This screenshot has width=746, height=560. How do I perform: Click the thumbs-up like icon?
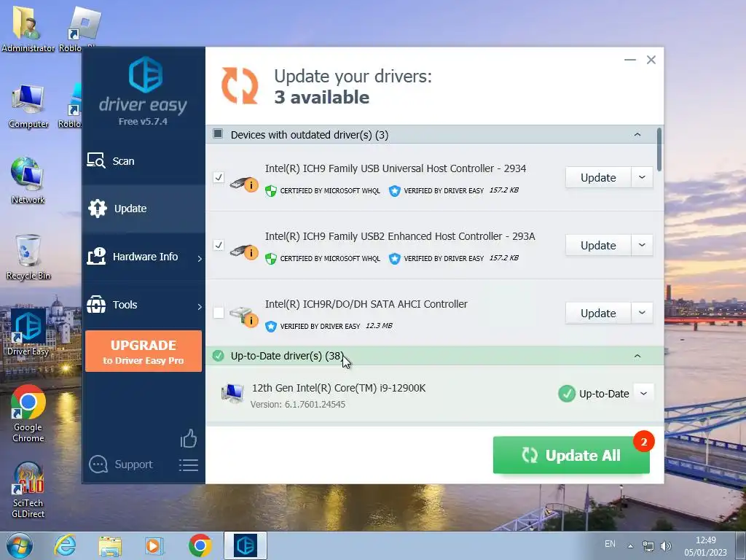click(x=189, y=438)
